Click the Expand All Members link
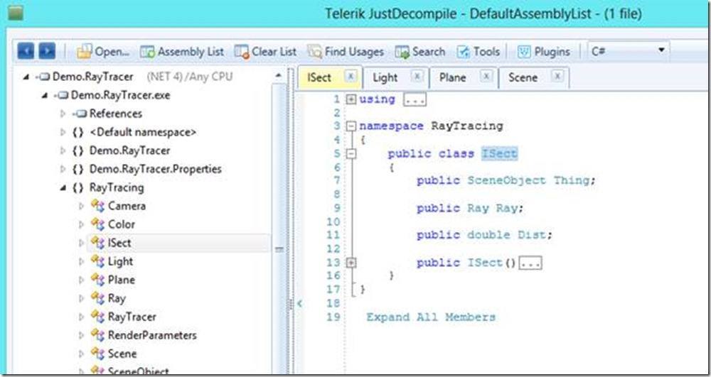 (431, 317)
